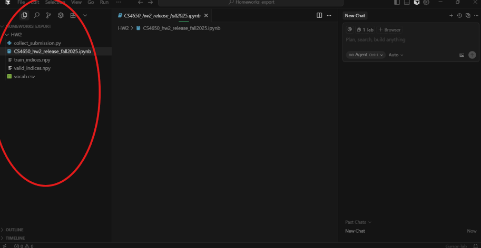Open chat panel more options ellipsis
Viewport: 481px width, 248px height.
point(476,16)
